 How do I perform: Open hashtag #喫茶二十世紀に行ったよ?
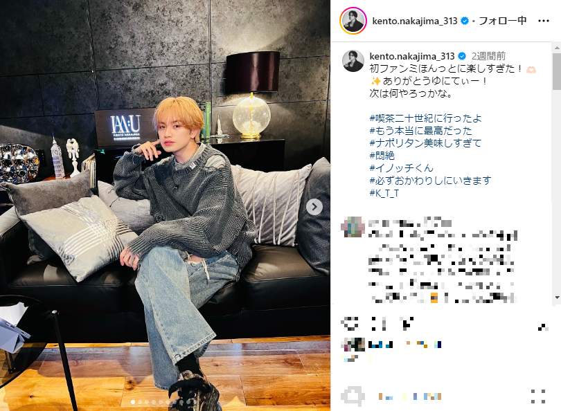[x=425, y=118]
